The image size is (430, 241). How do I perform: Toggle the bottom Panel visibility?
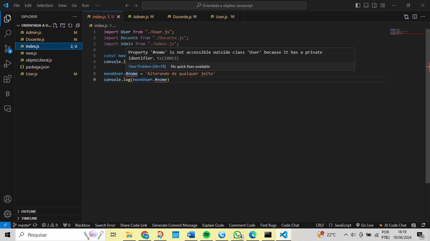366,5
